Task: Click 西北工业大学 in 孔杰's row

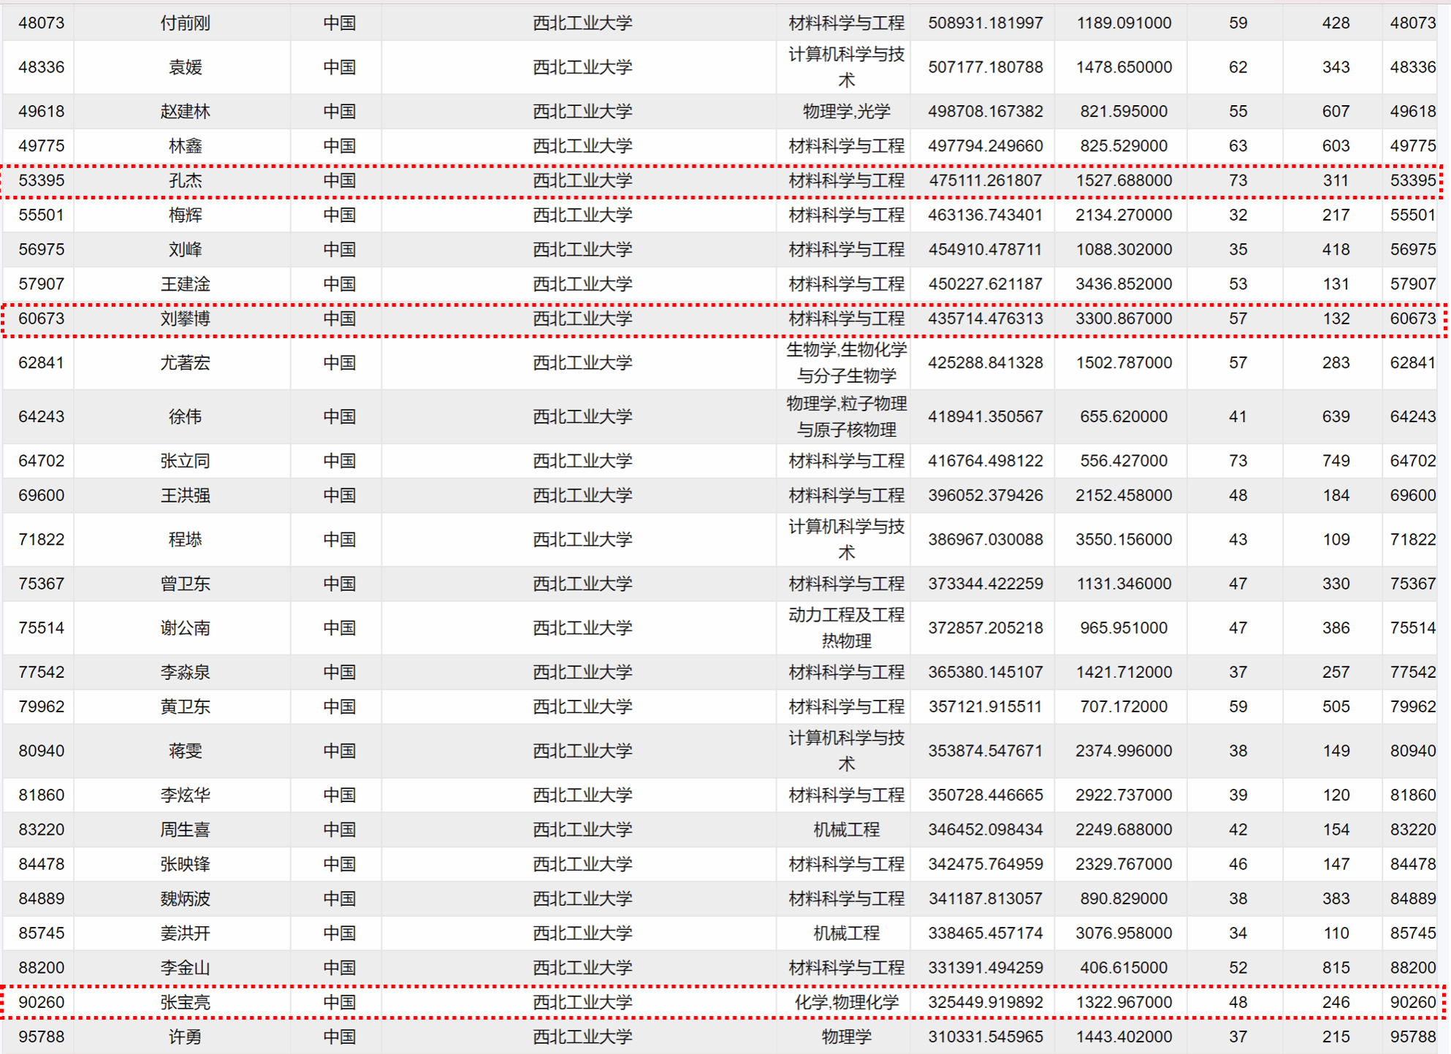Action: tap(582, 180)
